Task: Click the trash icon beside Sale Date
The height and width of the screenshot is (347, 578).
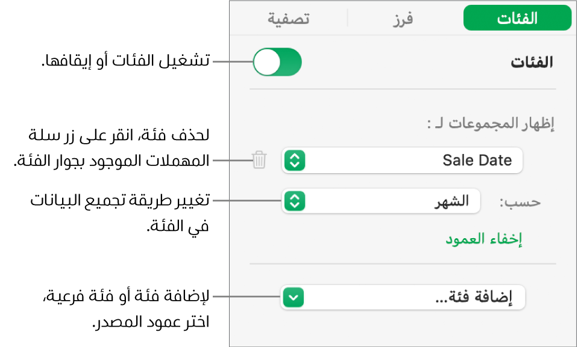Action: (259, 161)
